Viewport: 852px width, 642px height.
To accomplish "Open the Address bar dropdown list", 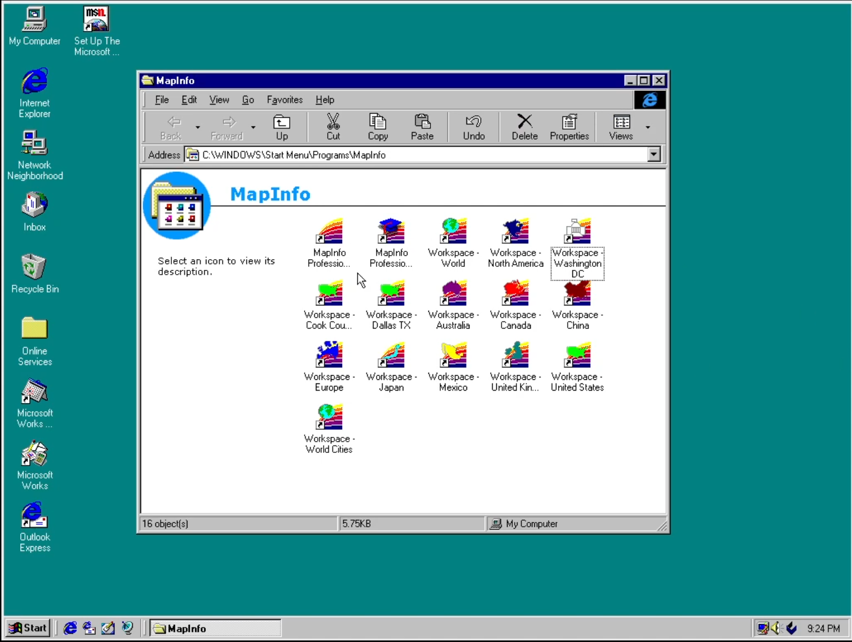I will (x=654, y=155).
